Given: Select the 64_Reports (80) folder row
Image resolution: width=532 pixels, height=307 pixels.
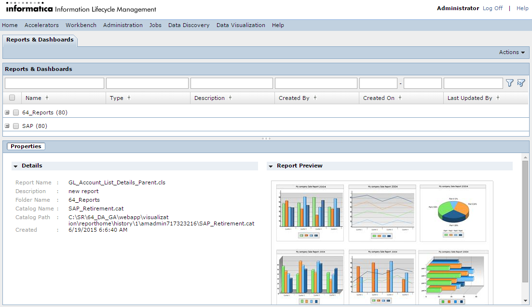Looking at the screenshot, I should click(266, 112).
